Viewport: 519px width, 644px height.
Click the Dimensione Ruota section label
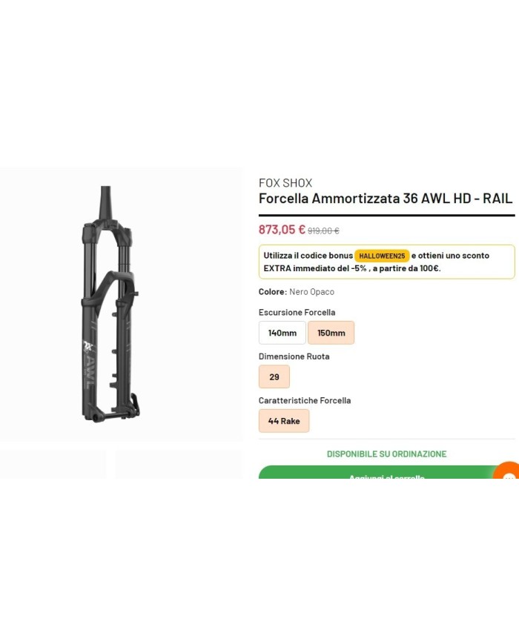[294, 356]
